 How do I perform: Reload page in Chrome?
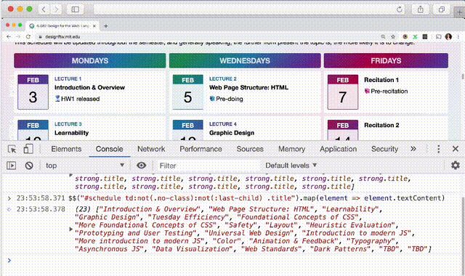click(x=28, y=36)
